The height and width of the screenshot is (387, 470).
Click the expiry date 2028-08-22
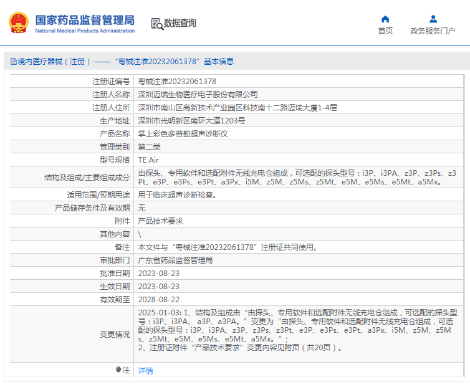tap(158, 300)
